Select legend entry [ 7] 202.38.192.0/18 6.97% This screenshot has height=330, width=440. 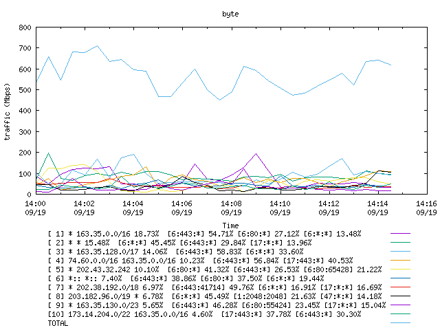pos(215,287)
